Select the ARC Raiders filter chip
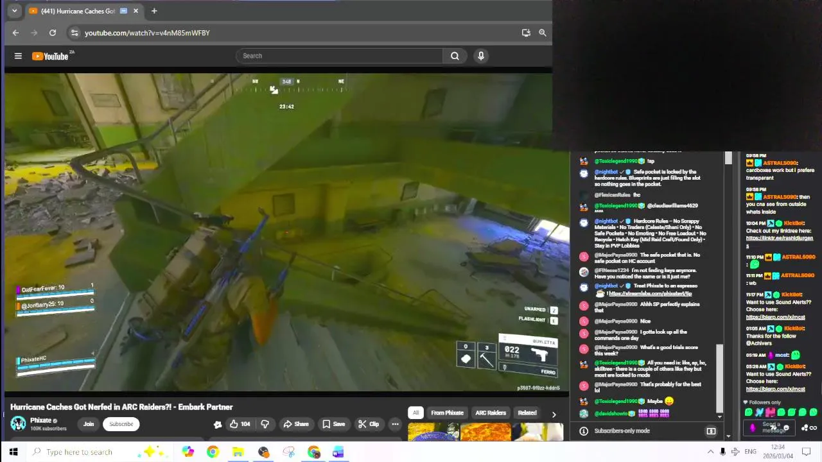This screenshot has height=462, width=822. click(x=491, y=413)
